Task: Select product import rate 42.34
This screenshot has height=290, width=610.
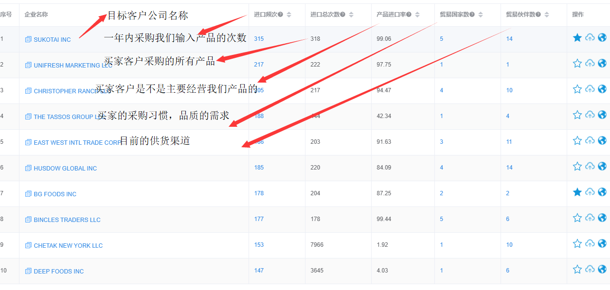Action: pyautogui.click(x=384, y=116)
